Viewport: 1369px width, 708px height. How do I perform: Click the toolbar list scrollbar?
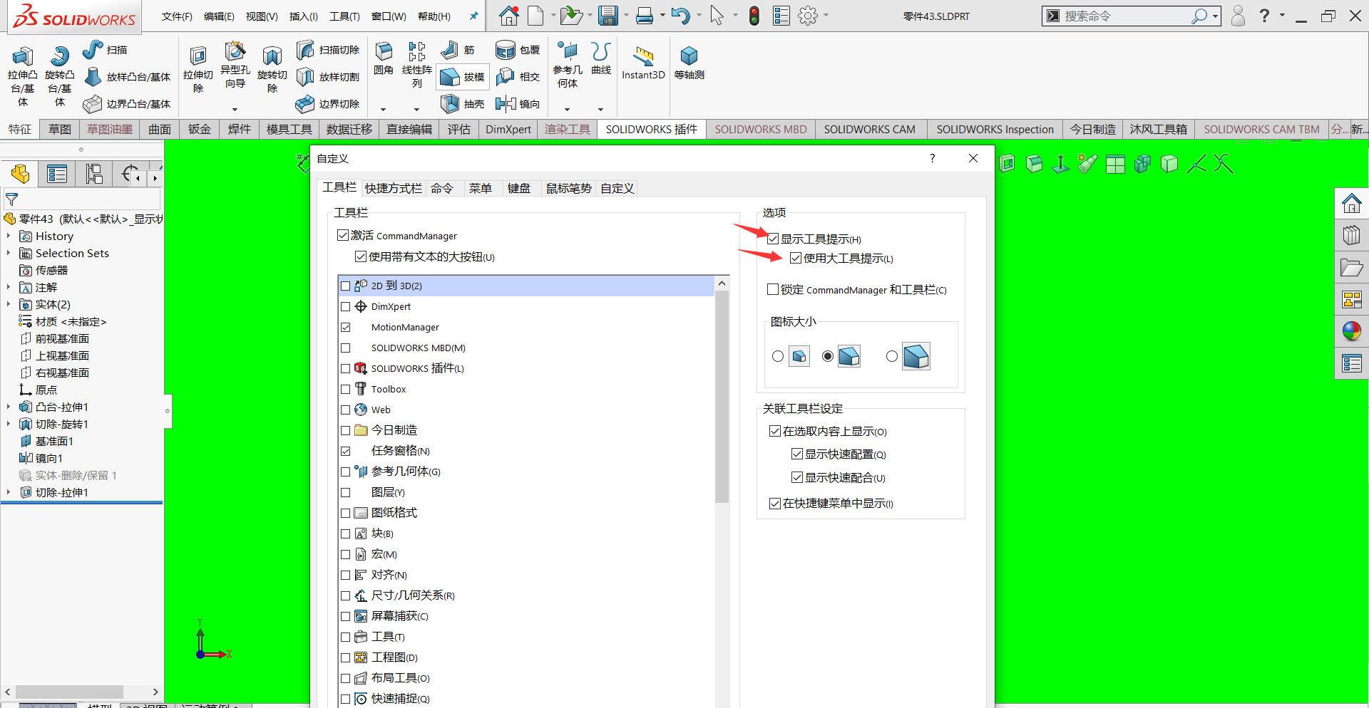pyautogui.click(x=722, y=397)
